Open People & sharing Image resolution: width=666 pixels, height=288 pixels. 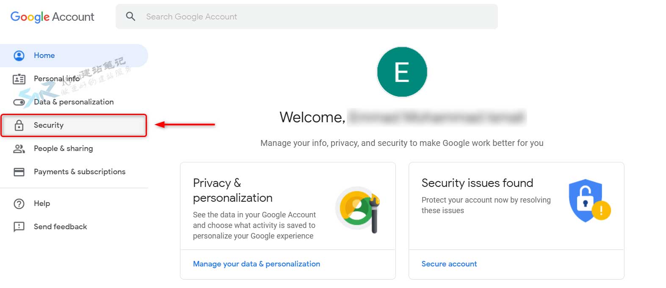tap(74, 148)
